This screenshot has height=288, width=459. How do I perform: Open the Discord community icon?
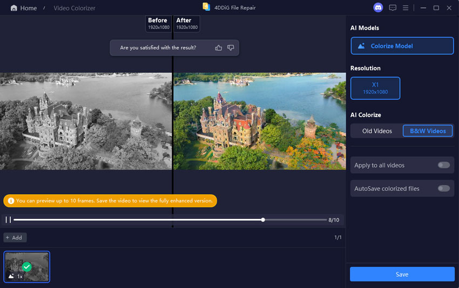[378, 8]
